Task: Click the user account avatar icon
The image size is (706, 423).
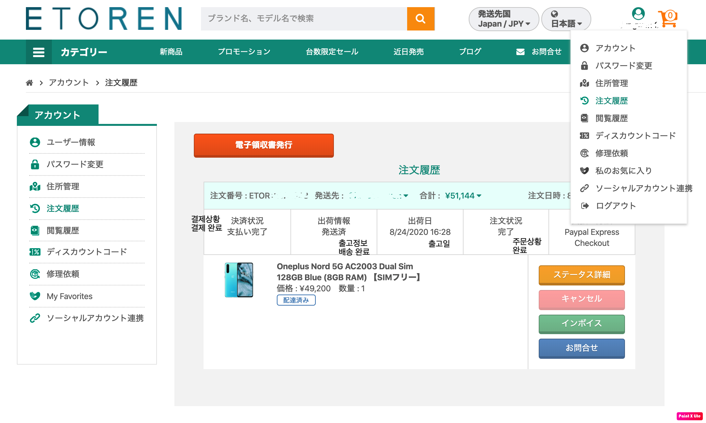Action: click(x=638, y=14)
